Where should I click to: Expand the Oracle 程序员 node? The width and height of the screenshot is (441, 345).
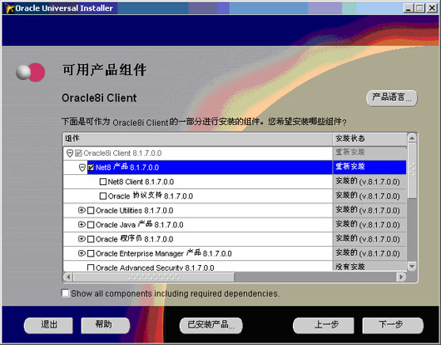pyautogui.click(x=82, y=239)
